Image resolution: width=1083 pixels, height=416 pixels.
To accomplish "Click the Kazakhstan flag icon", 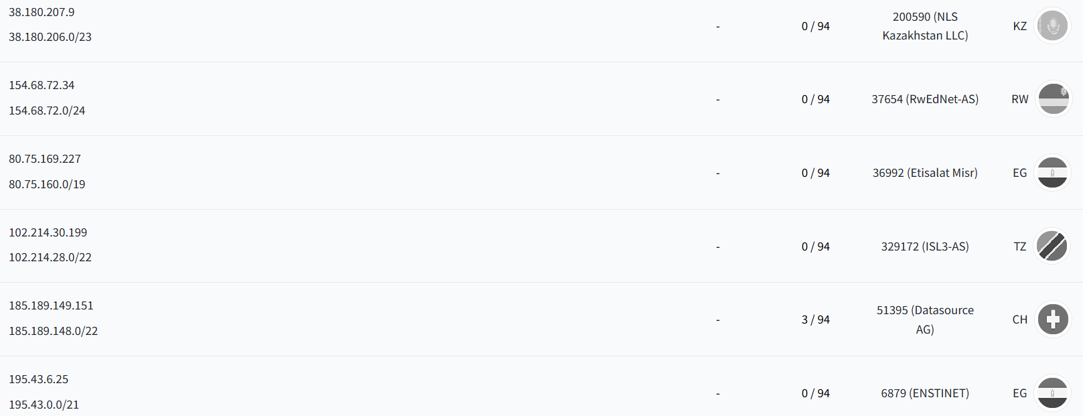I will click(1053, 26).
